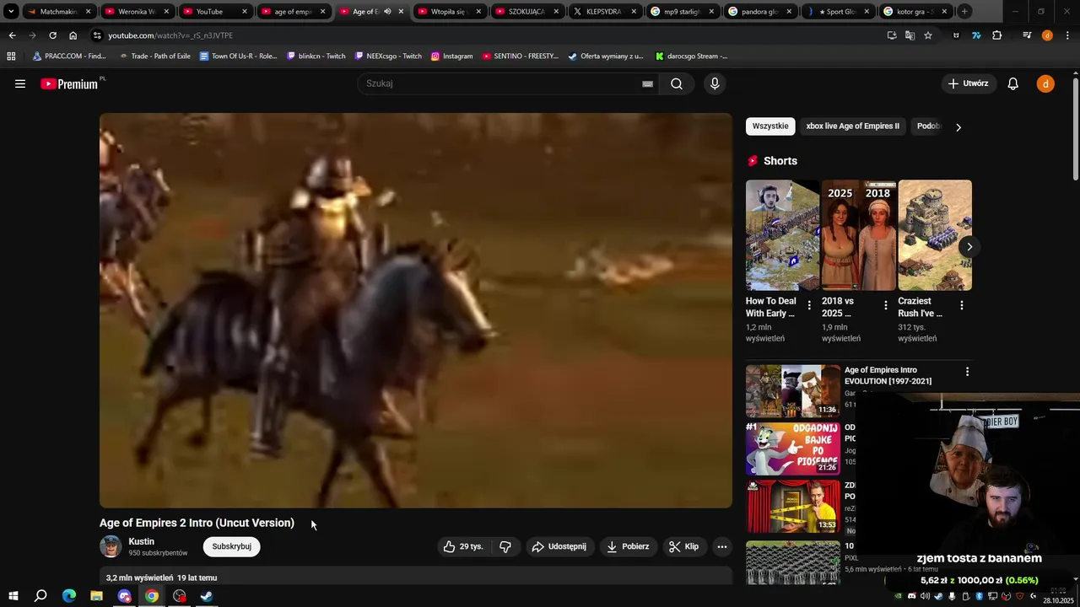The width and height of the screenshot is (1080, 607).
Task: Open a new browser tab
Action: click(964, 12)
